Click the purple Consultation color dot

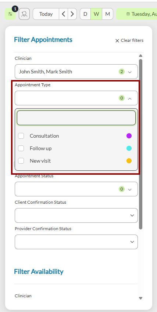click(x=129, y=136)
